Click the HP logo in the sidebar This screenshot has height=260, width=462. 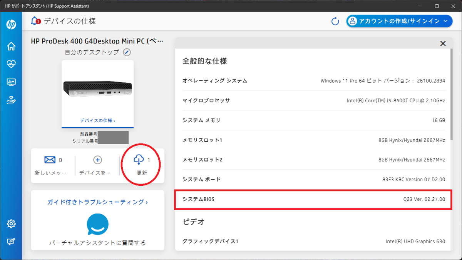pyautogui.click(x=11, y=25)
